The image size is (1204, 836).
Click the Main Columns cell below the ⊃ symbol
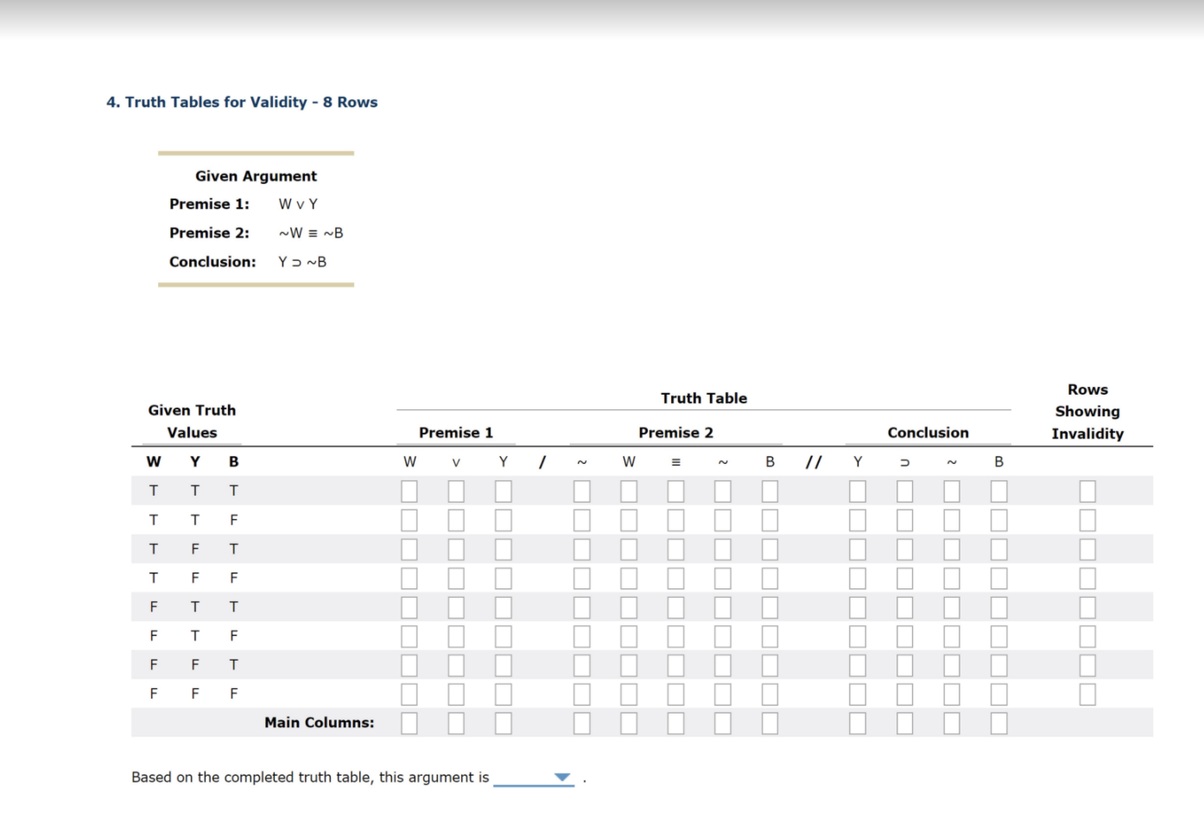[904, 723]
